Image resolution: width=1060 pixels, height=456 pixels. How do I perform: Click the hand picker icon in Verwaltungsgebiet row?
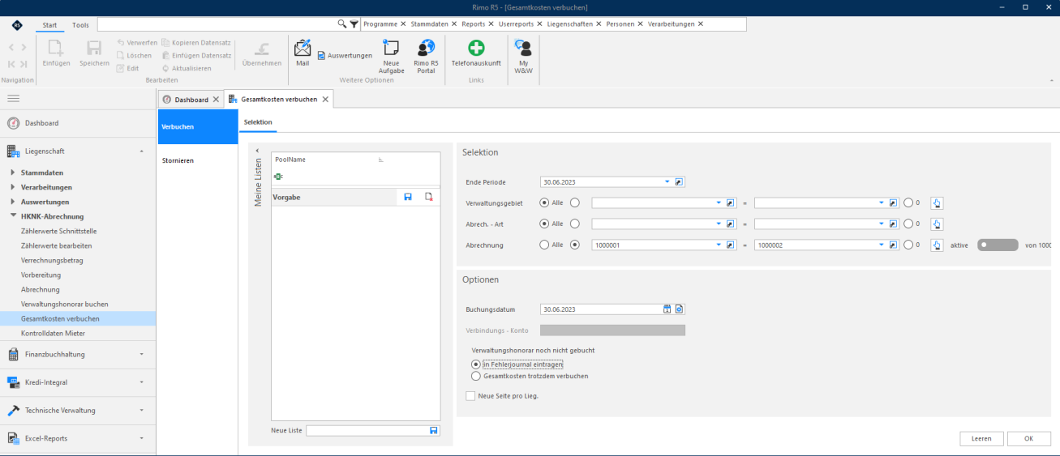coord(938,202)
